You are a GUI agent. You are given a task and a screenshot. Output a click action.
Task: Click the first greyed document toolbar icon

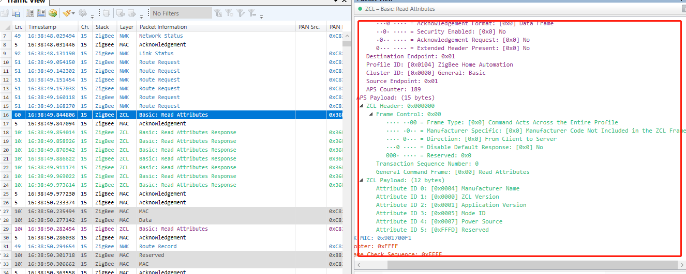5,13
